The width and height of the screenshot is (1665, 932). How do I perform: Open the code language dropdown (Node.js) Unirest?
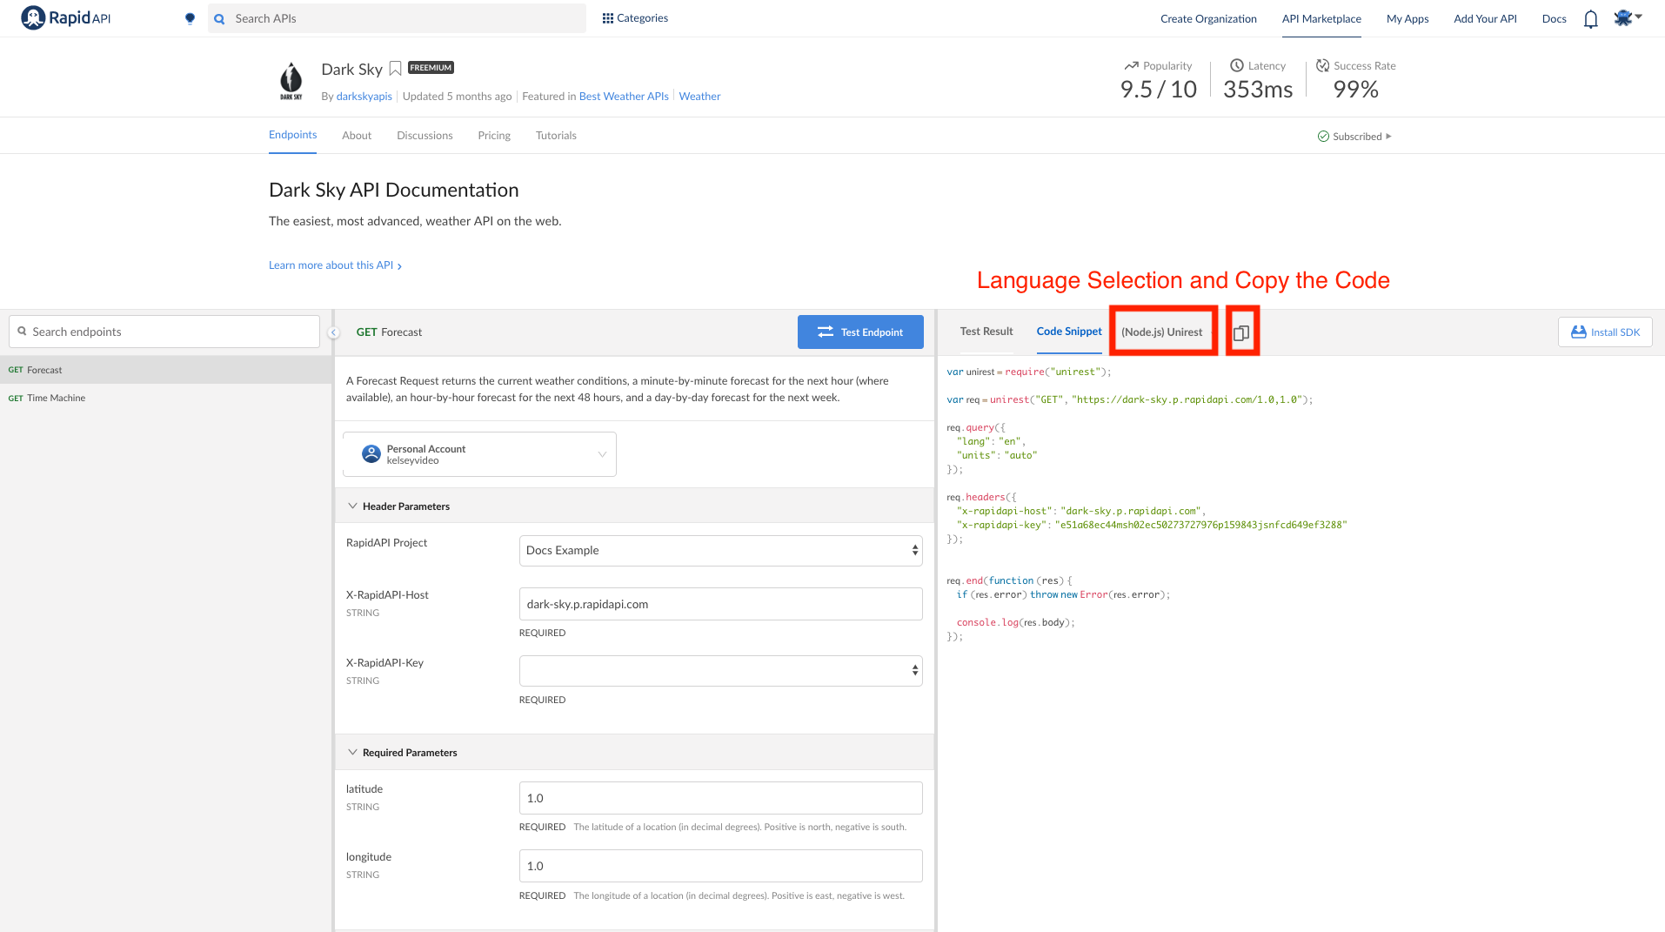tap(1162, 332)
